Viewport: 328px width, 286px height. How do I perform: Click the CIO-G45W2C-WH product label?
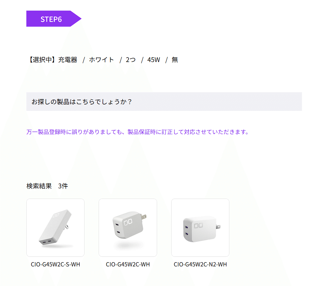coord(128,264)
